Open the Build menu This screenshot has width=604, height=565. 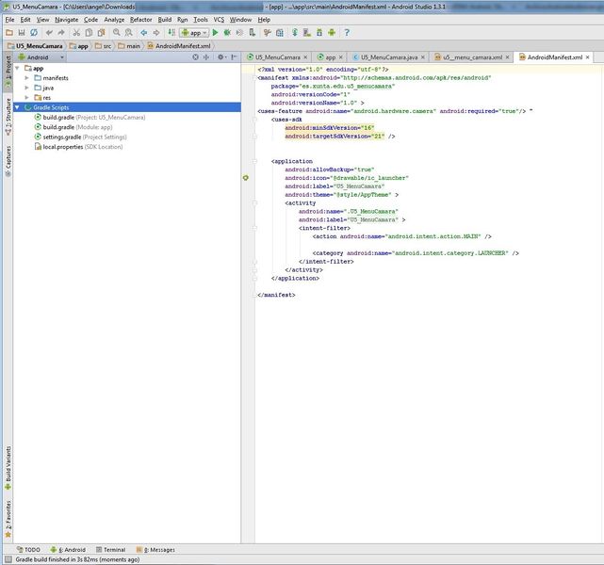point(165,20)
